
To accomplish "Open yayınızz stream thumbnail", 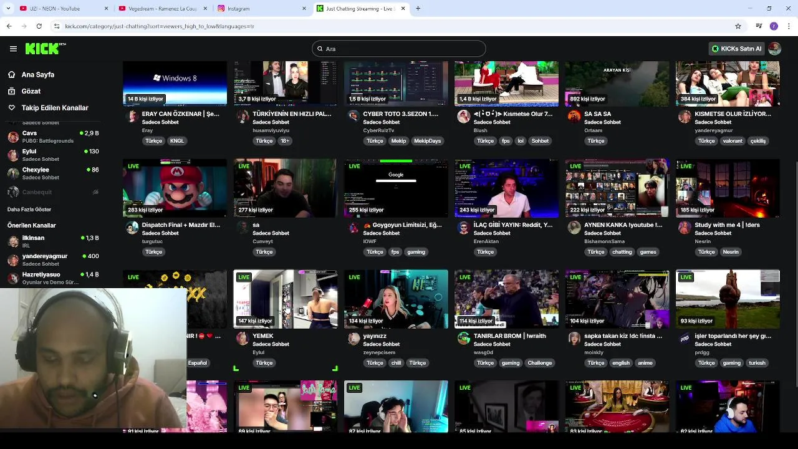I will (396, 299).
